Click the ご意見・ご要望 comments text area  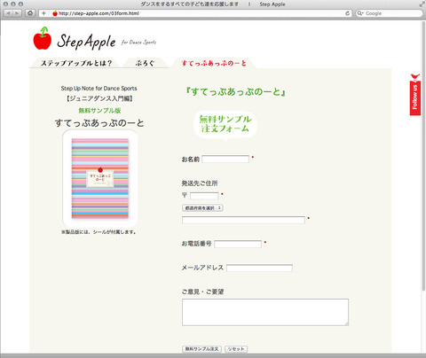pyautogui.click(x=265, y=312)
